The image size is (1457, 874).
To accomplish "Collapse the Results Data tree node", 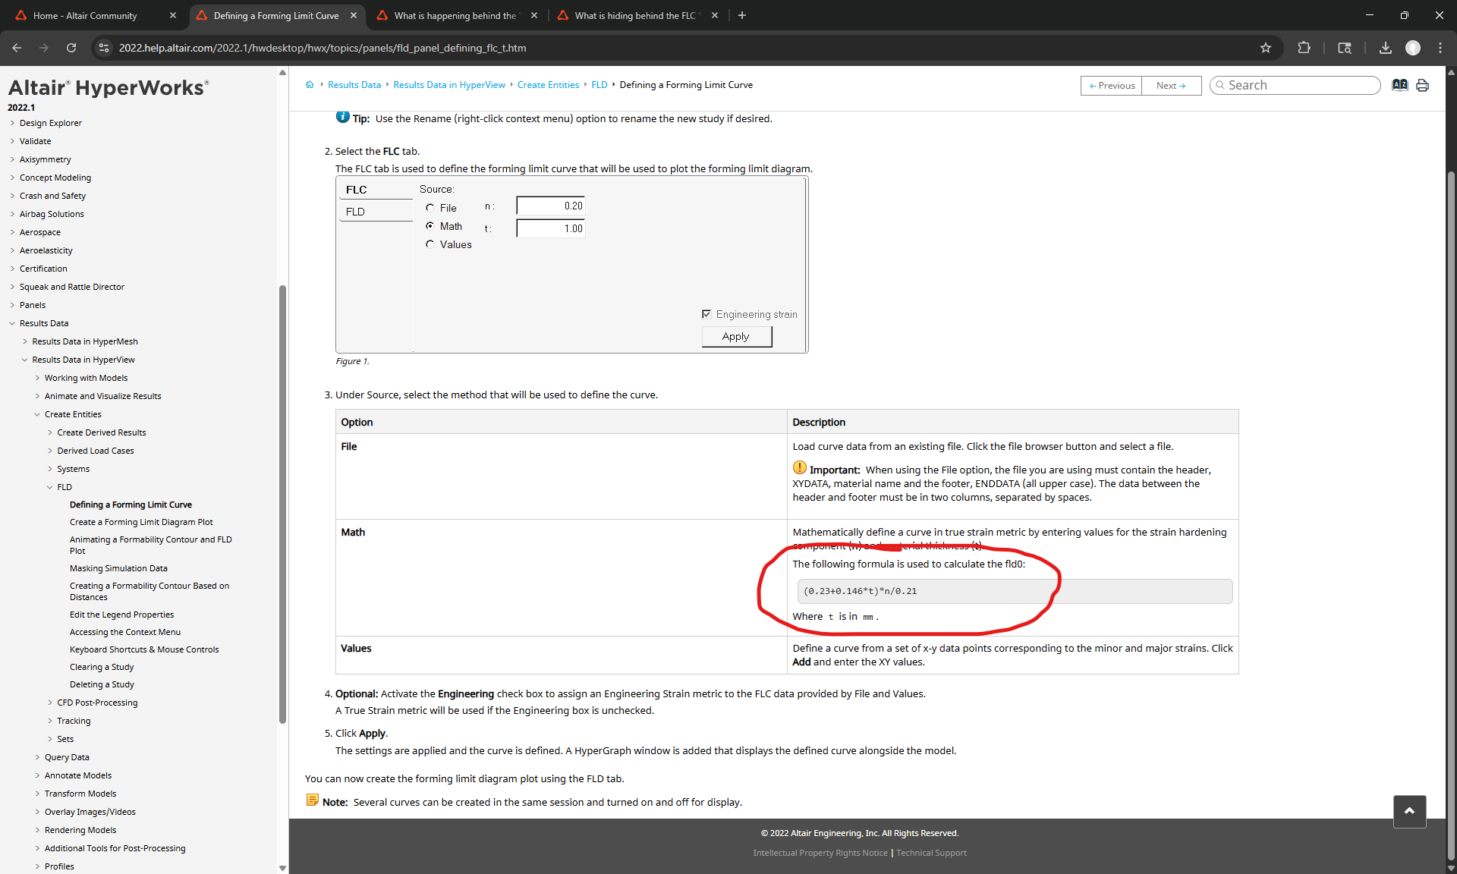I will pos(12,323).
